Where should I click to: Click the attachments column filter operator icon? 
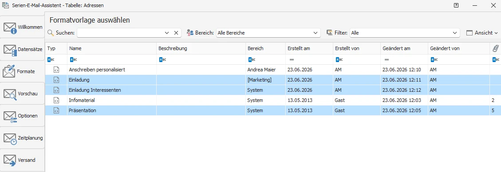pyautogui.click(x=496, y=59)
